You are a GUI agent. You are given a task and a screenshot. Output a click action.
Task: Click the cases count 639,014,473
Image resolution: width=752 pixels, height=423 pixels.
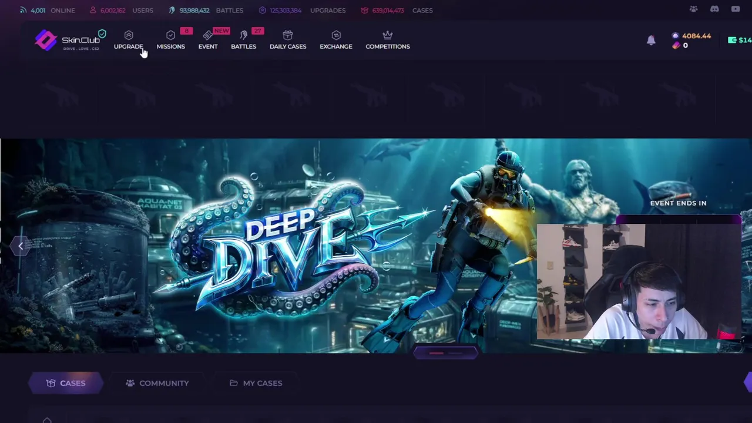coord(388,10)
